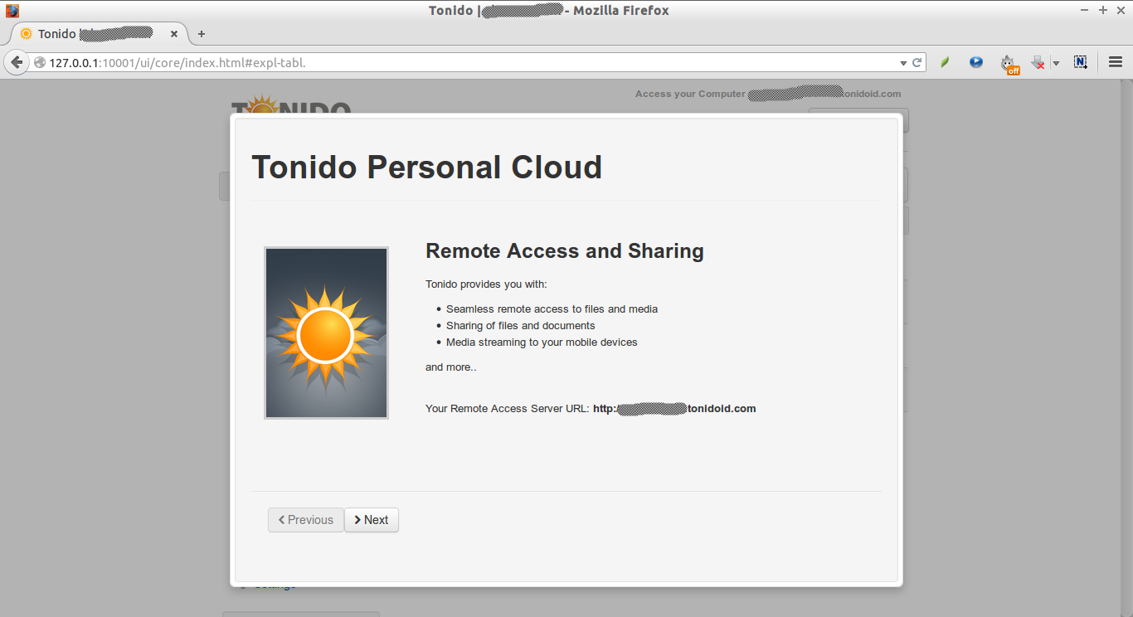Click 'Seamless remote access to files and media'
The width and height of the screenshot is (1133, 617).
coord(552,309)
